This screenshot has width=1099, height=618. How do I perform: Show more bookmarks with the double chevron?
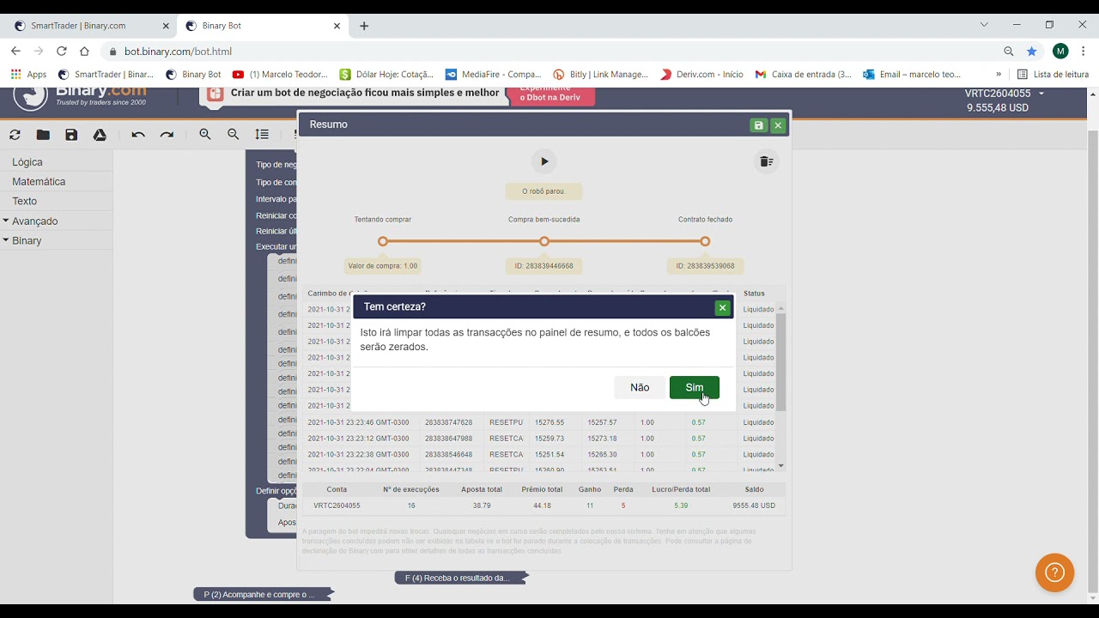[x=999, y=75]
